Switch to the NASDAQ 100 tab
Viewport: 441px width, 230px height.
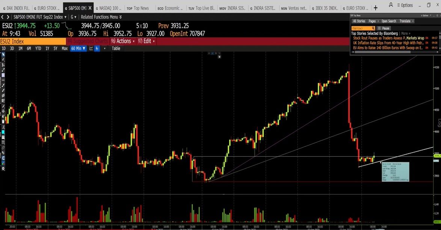pos(108,8)
